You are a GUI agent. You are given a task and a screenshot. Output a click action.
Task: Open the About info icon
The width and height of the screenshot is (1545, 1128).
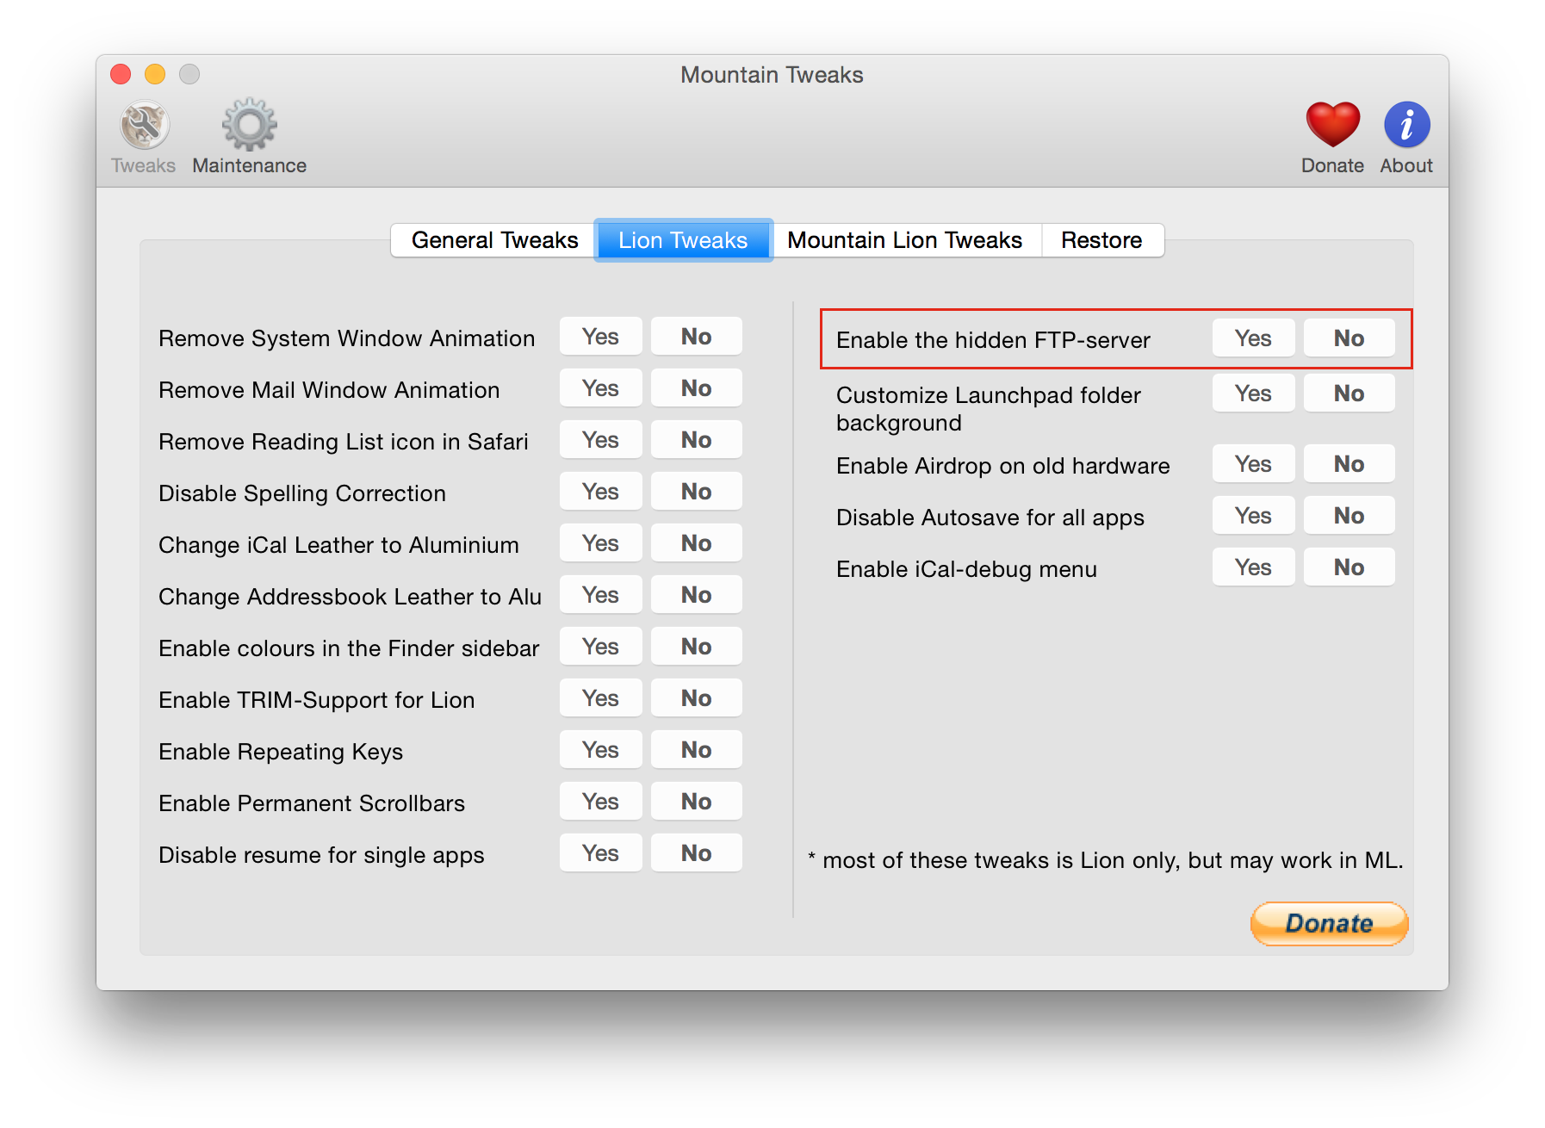pyautogui.click(x=1406, y=138)
